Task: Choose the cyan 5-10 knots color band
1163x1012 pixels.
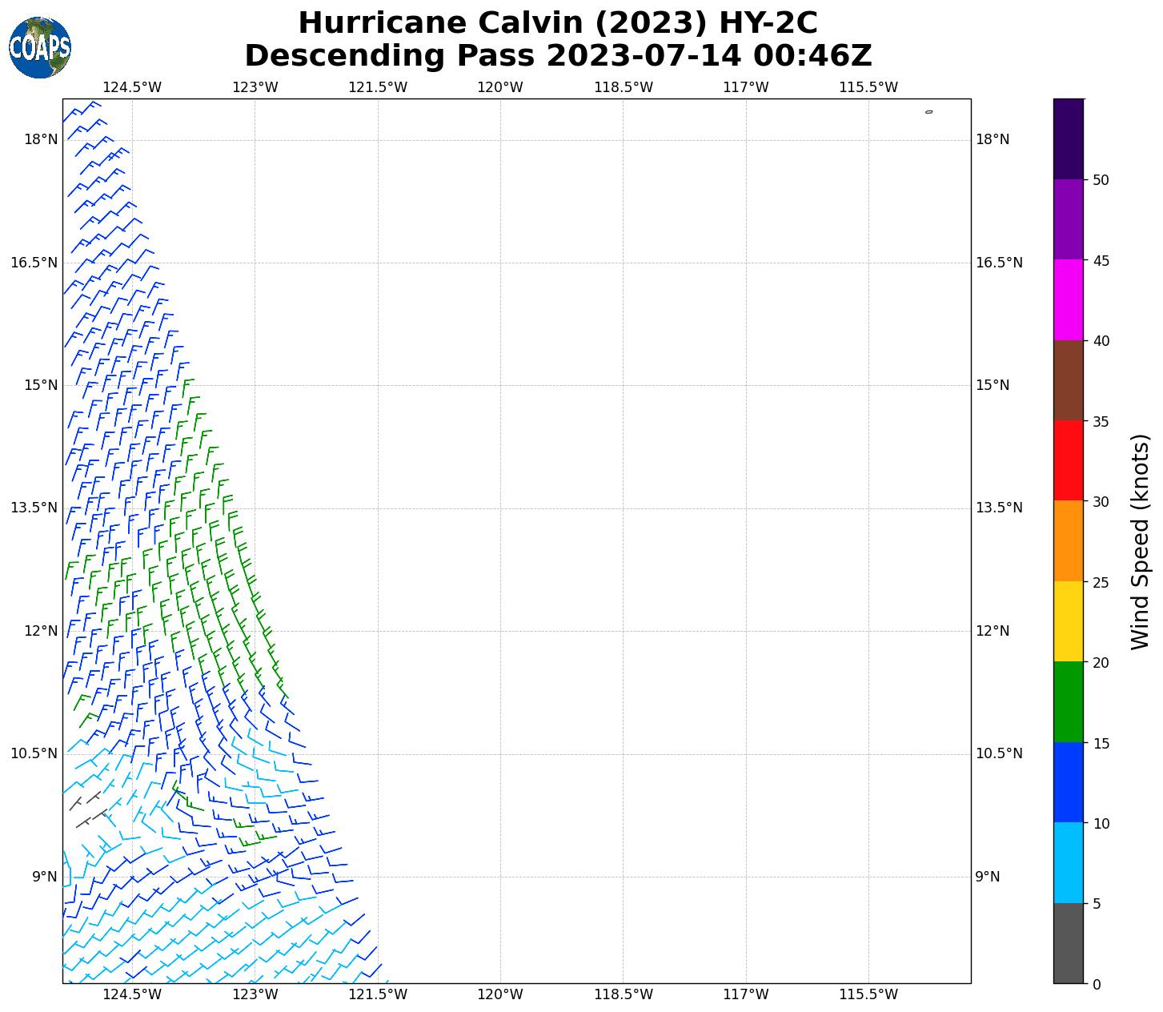Action: point(1068,863)
